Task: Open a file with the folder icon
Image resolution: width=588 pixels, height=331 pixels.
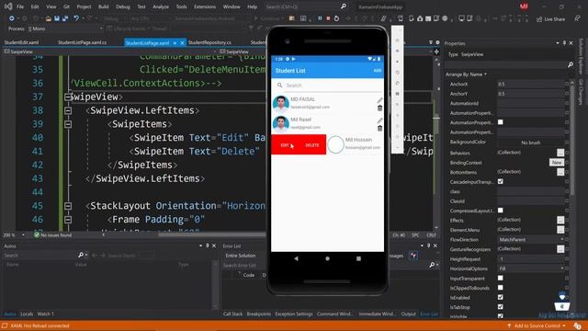Action: pos(48,18)
